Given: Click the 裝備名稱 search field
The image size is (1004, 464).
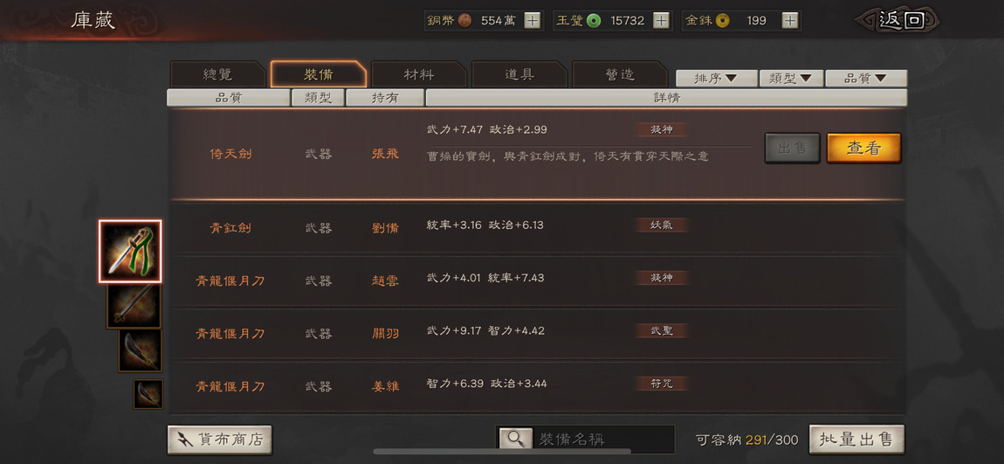Looking at the screenshot, I should click(x=604, y=439).
